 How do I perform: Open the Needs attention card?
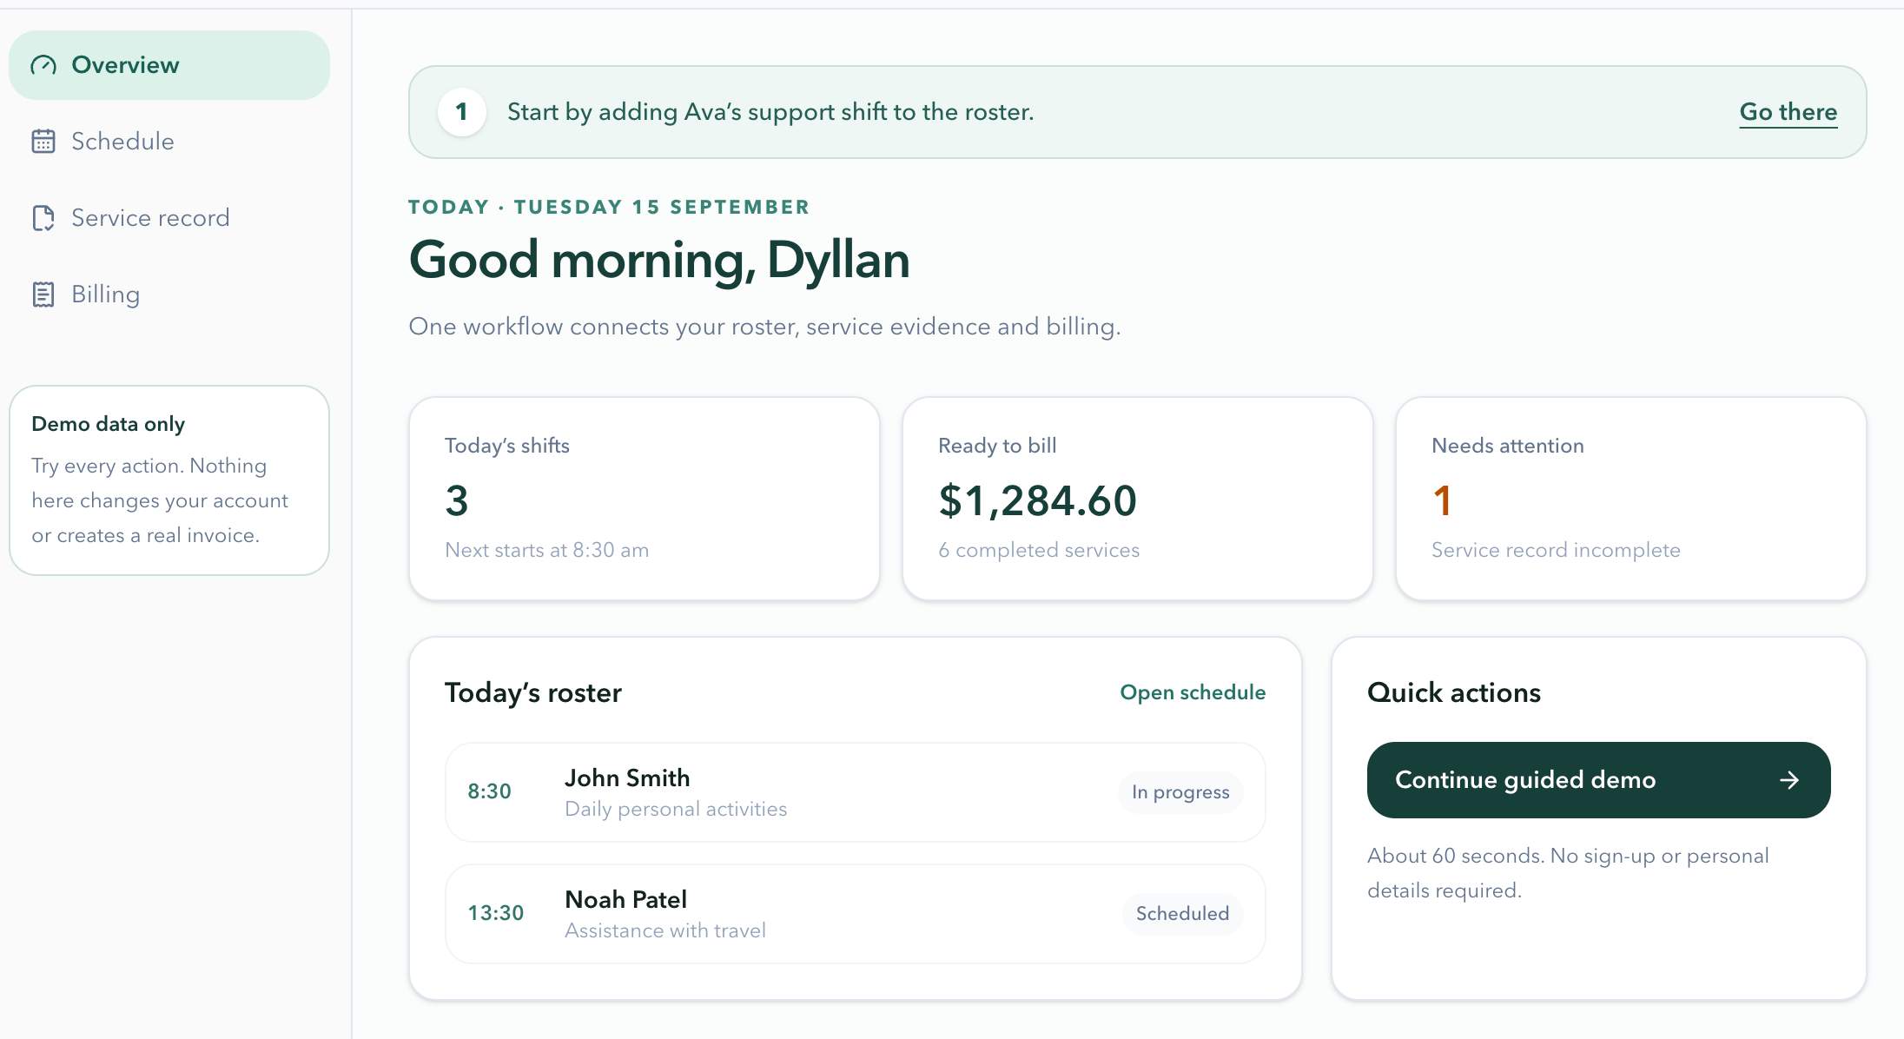click(x=1631, y=499)
